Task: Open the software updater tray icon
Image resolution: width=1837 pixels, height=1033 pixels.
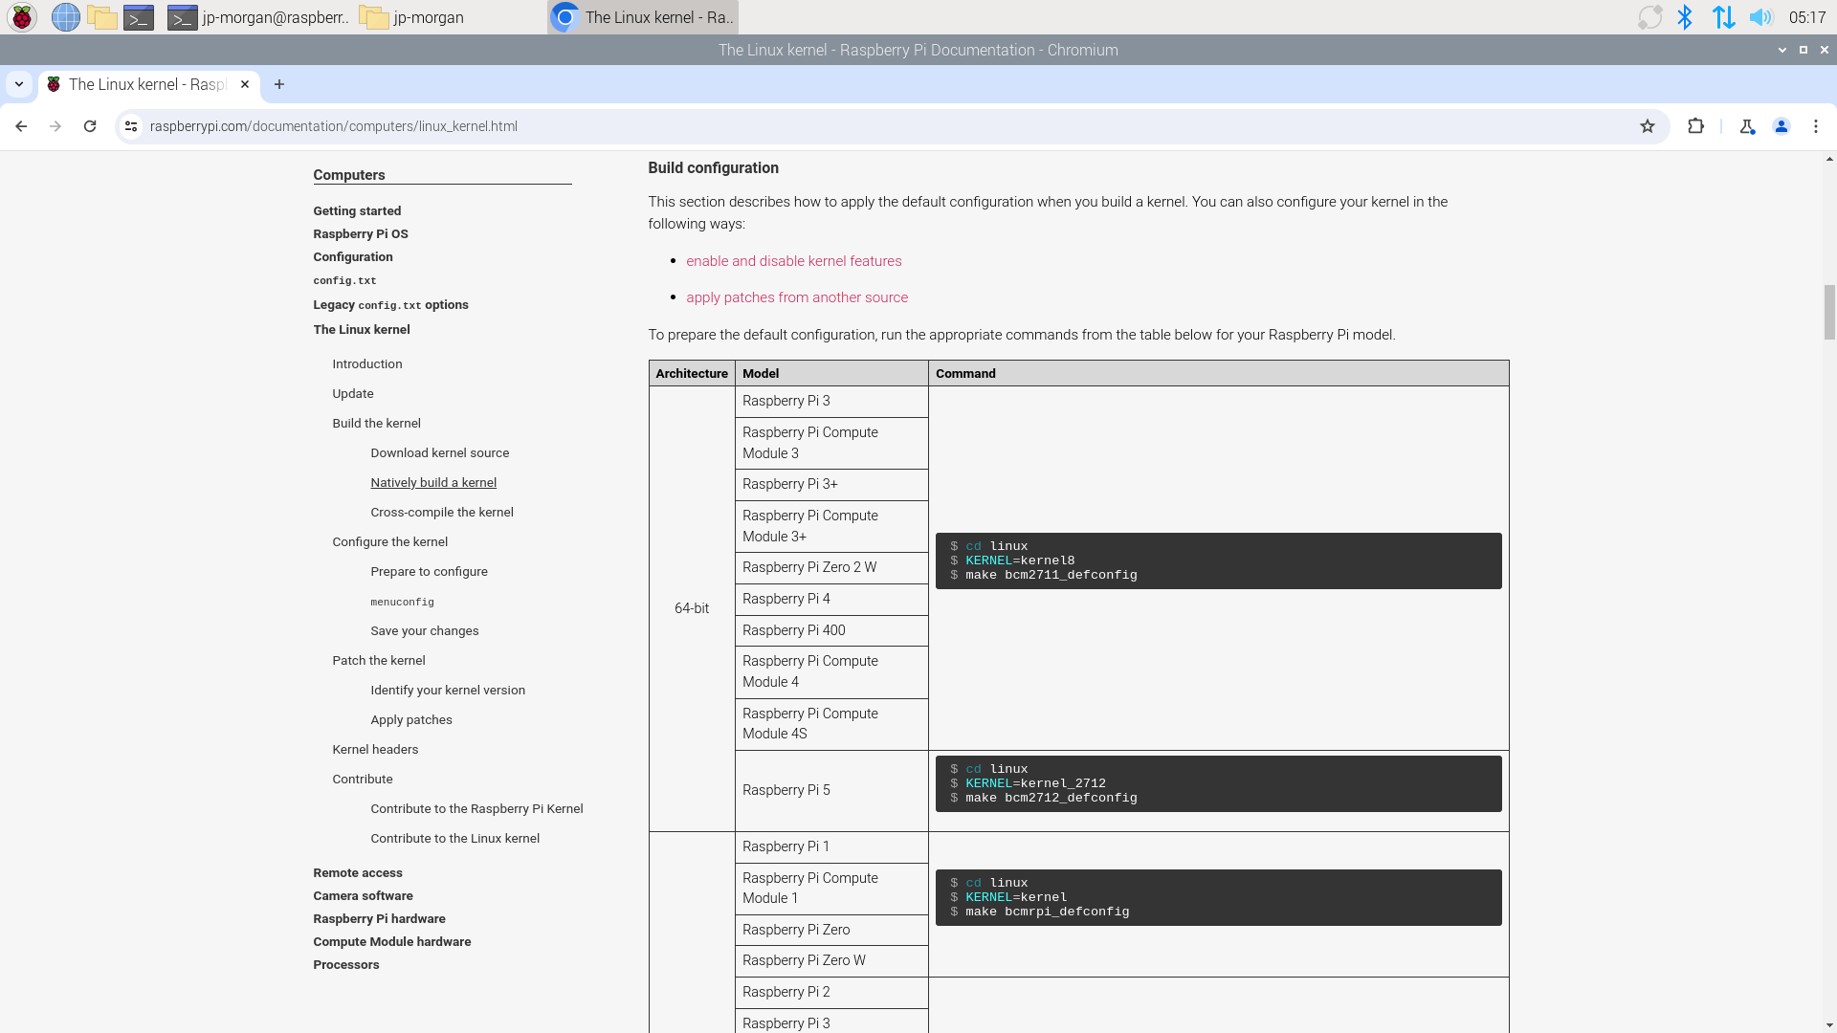Action: tap(1649, 17)
